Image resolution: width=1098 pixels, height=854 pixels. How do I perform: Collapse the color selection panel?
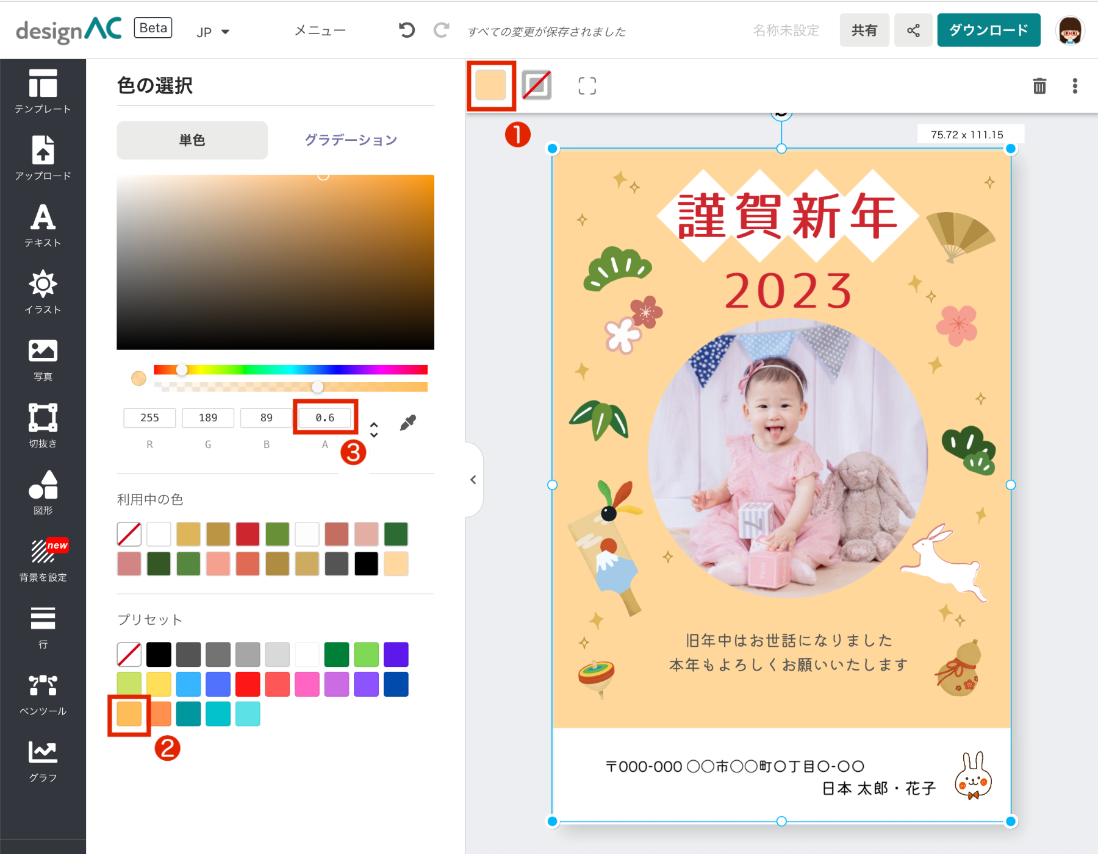coord(473,480)
